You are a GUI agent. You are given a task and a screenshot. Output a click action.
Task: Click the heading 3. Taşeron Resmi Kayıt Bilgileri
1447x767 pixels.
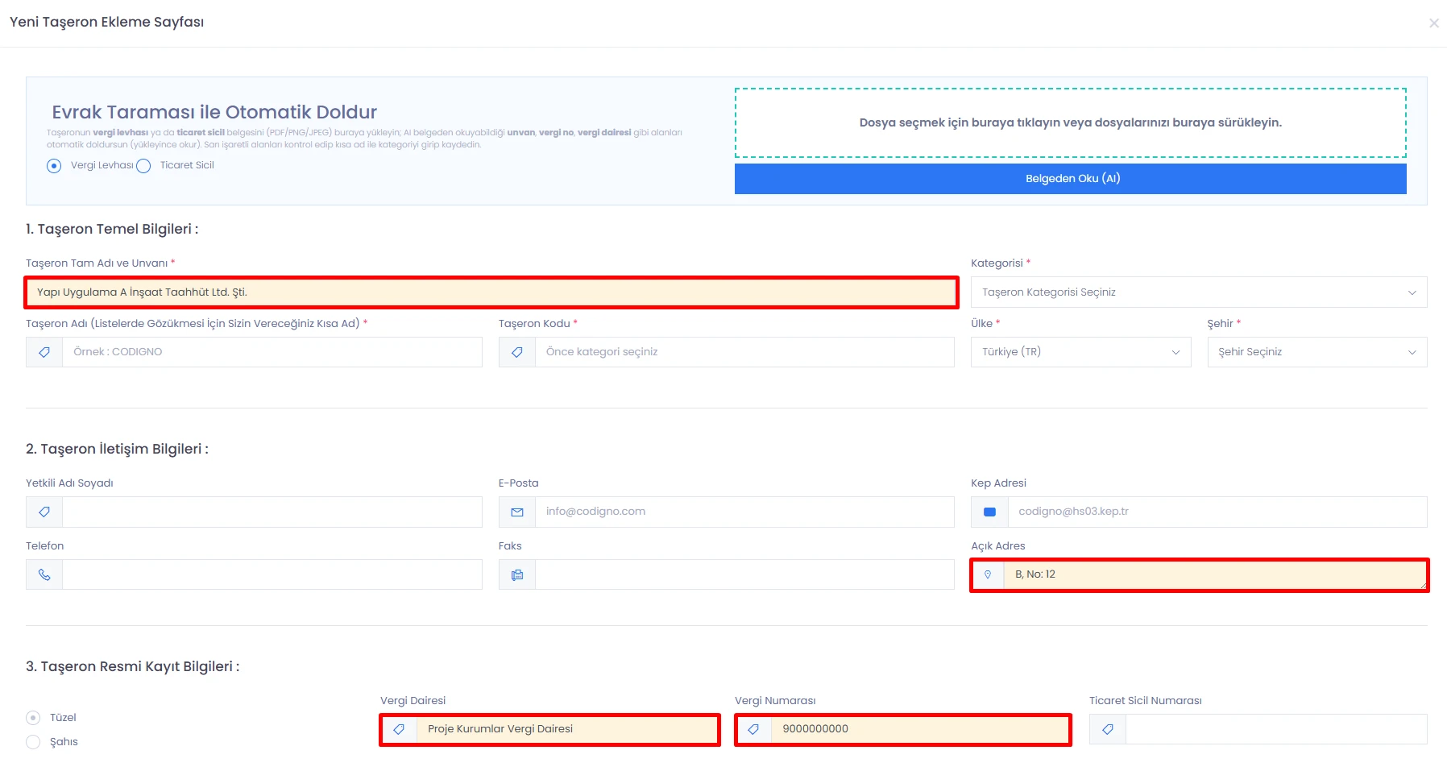[x=132, y=666]
